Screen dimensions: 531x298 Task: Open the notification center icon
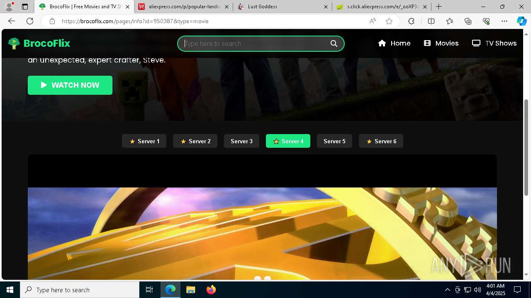click(x=517, y=290)
